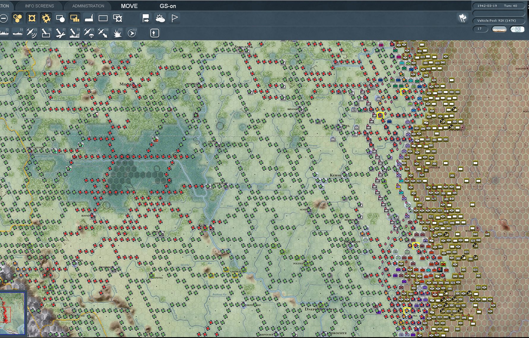Toggle the square bracket map overlay icon
The width and height of the screenshot is (529, 338).
[x=32, y=18]
